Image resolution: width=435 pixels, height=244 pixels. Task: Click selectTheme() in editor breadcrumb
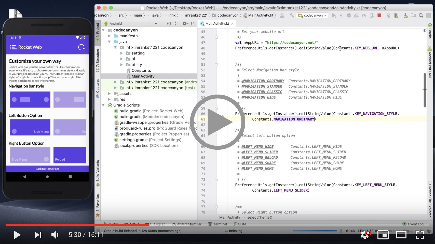tap(260, 217)
